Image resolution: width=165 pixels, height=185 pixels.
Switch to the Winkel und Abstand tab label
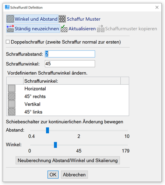(36, 19)
